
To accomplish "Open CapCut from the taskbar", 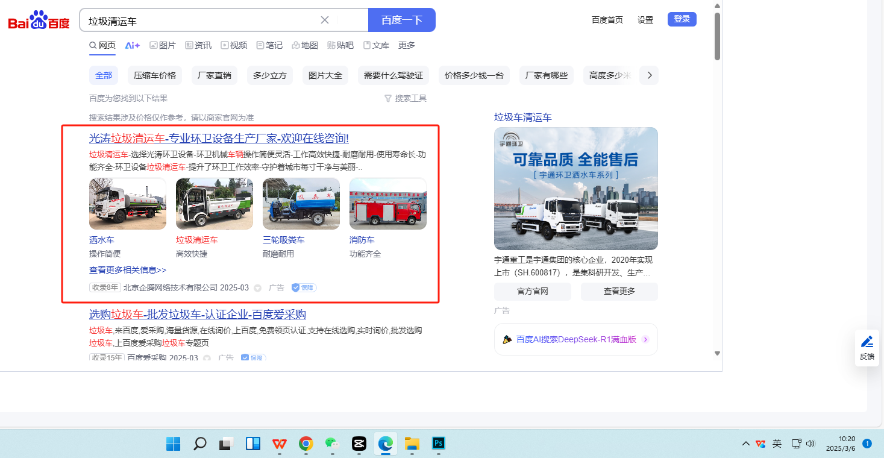I will tap(359, 444).
